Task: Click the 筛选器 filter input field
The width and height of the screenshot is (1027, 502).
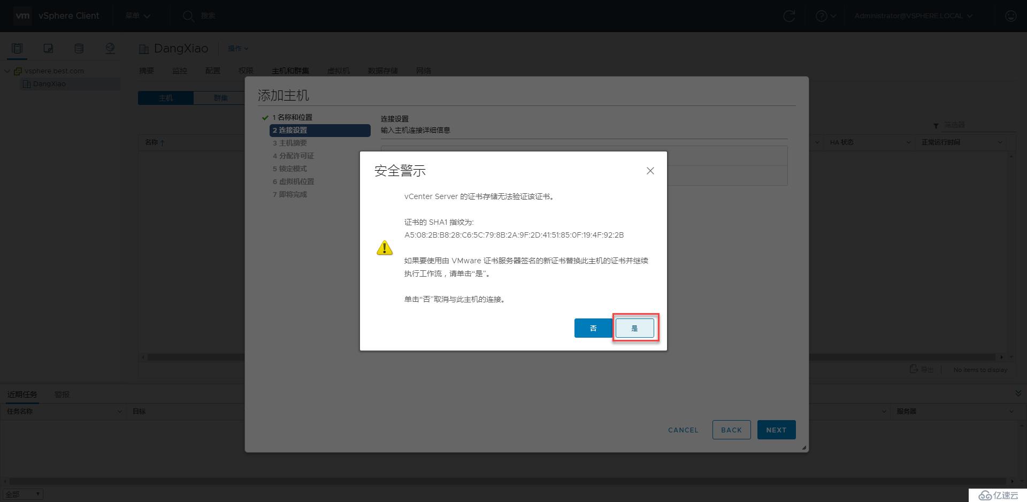Action: (978, 125)
